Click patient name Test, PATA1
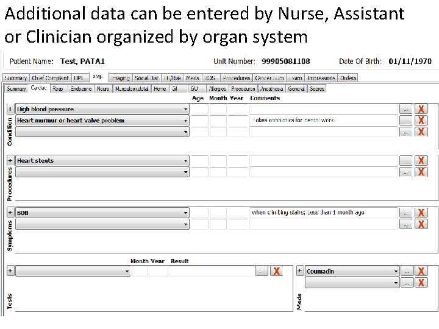Viewport: 439px width, 329px height. click(82, 62)
